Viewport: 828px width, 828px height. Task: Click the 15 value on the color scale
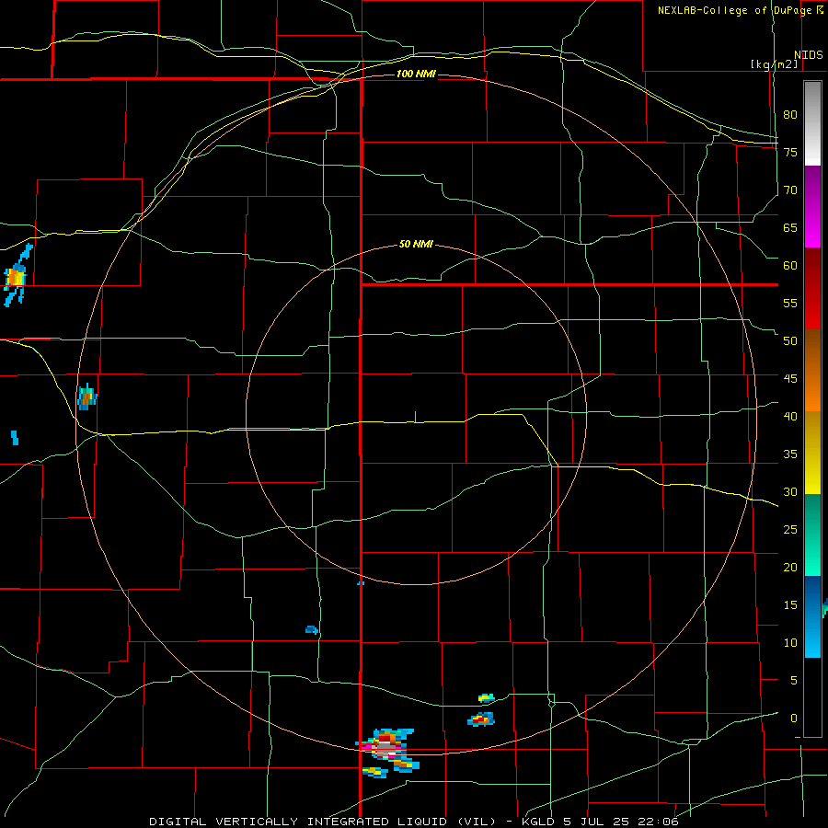point(790,605)
